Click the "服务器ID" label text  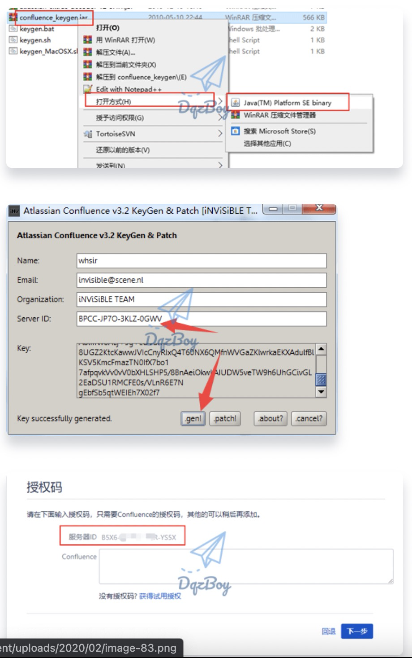click(82, 537)
